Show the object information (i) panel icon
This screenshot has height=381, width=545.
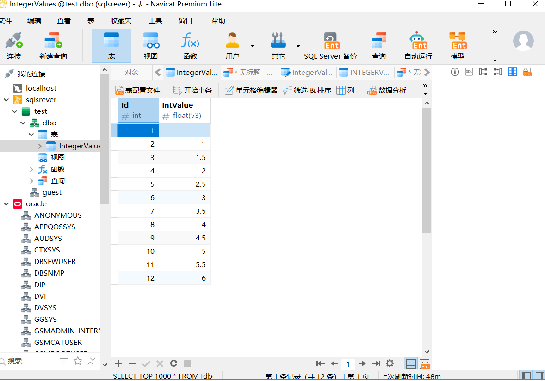point(455,72)
